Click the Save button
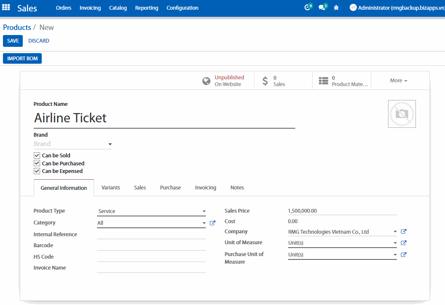 (13, 41)
